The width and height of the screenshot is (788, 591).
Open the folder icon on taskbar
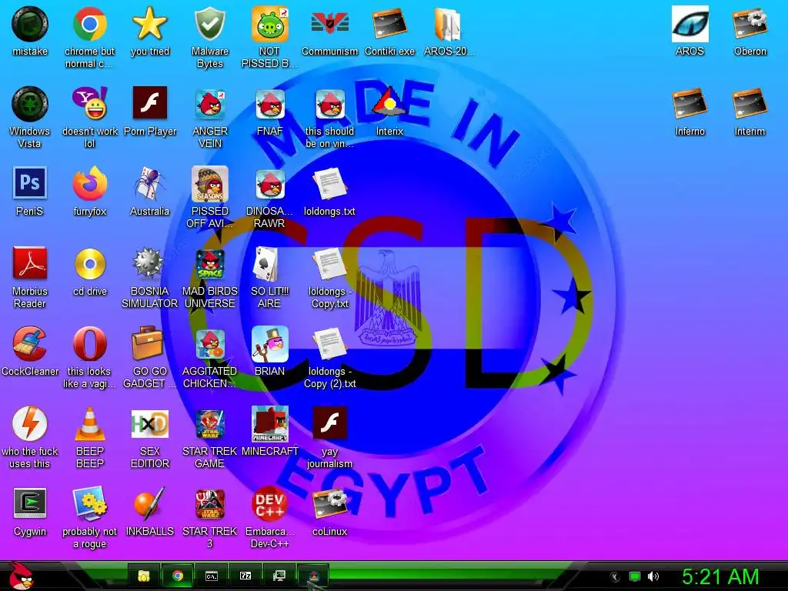click(144, 576)
